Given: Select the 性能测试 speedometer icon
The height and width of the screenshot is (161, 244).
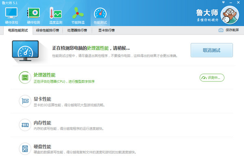Looking at the screenshot, I should pos(100,13).
